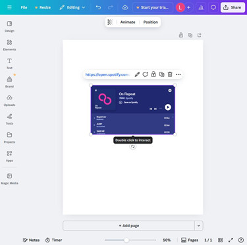This screenshot has height=245, width=247.
Task: Click Spotify logo in embed corner
Action: tap(170, 90)
